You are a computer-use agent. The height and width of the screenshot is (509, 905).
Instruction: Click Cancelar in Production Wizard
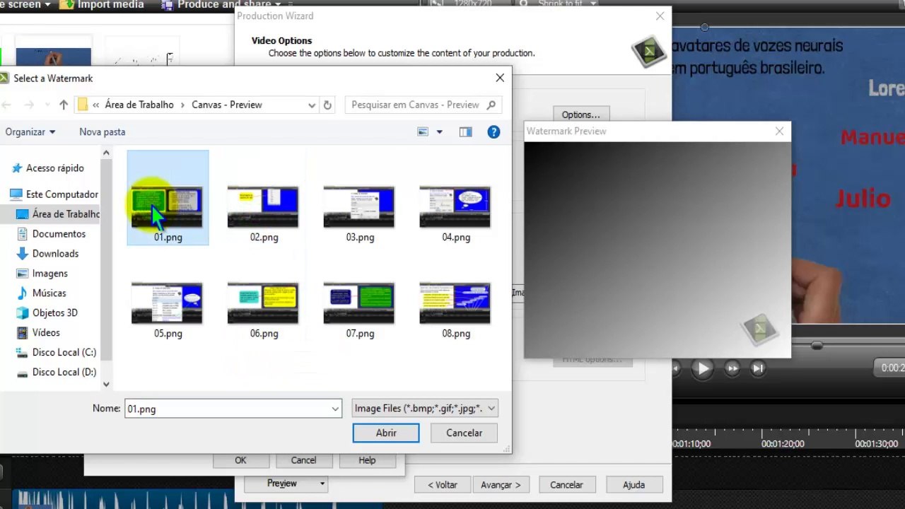point(566,485)
